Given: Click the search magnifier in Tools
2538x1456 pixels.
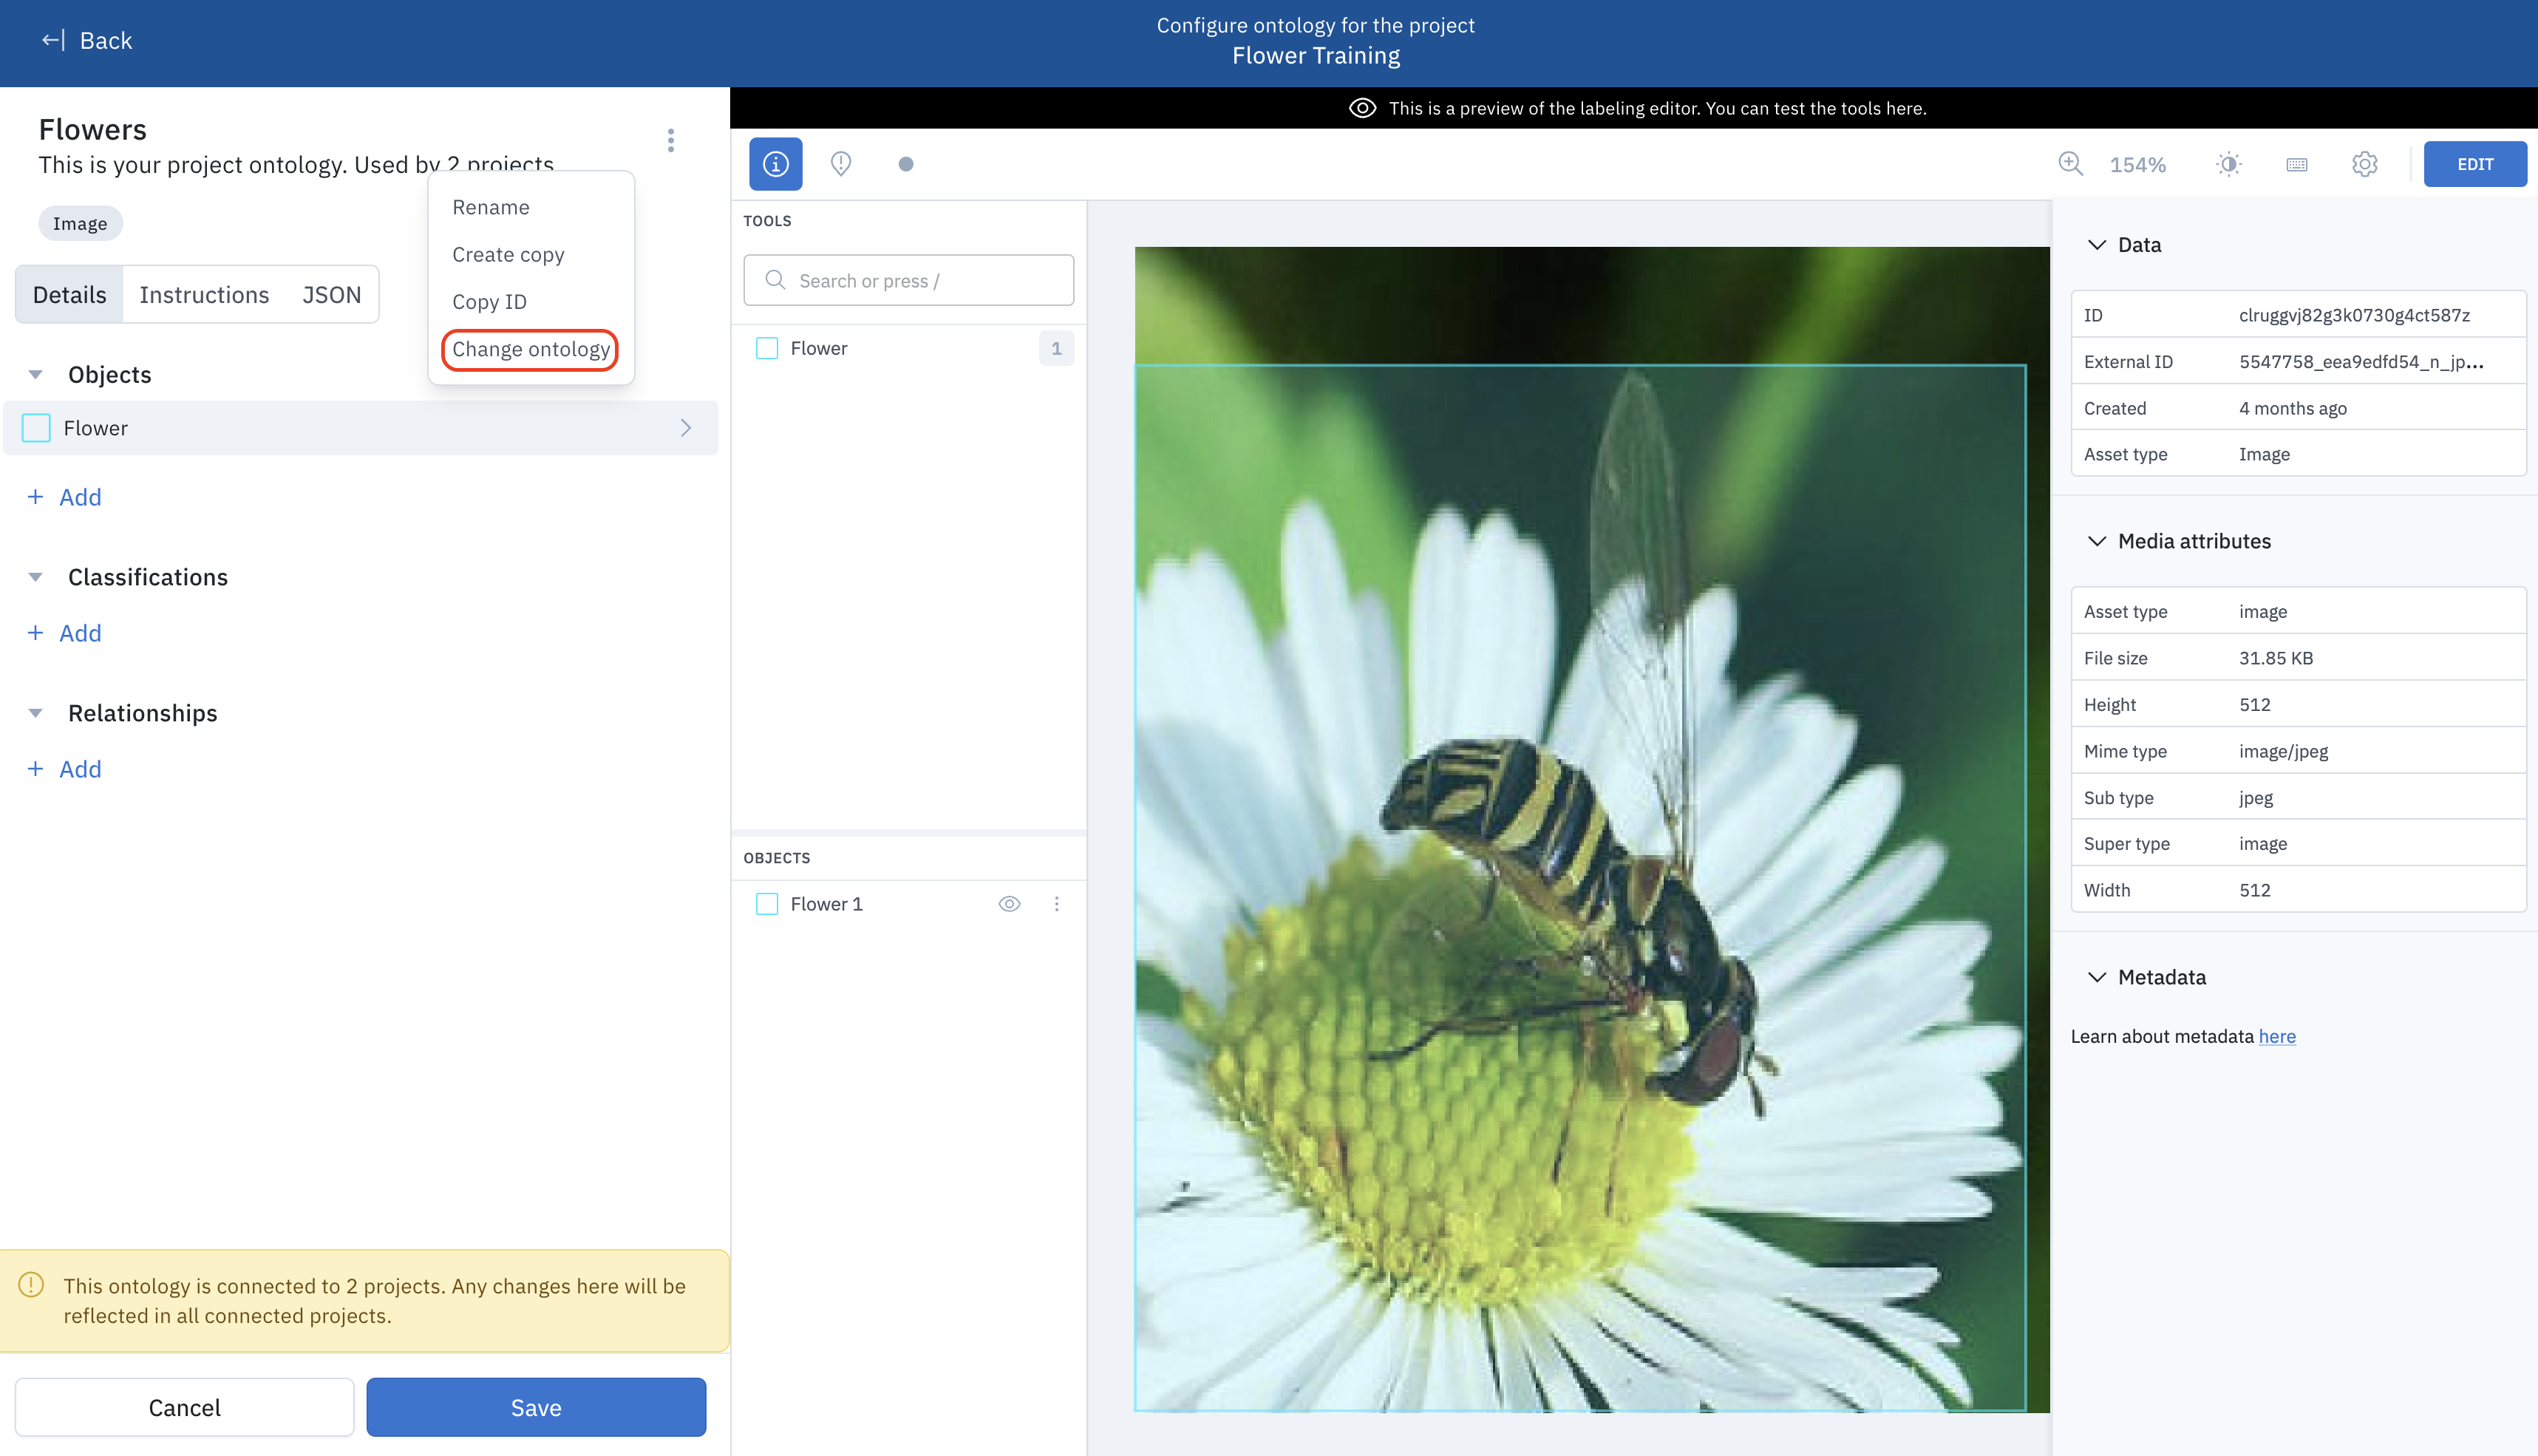Looking at the screenshot, I should pos(775,280).
